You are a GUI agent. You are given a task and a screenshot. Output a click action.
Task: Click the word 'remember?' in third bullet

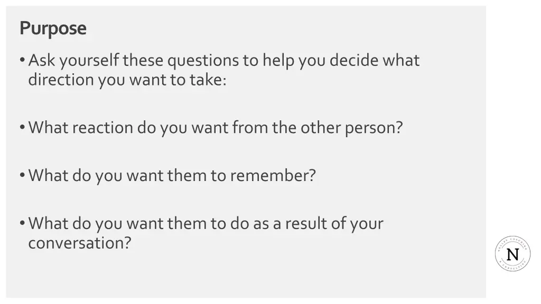(273, 175)
